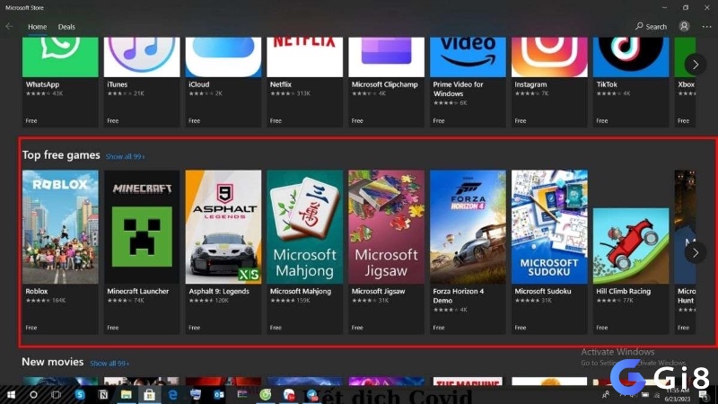Click the Microsoft Store taskbar icon

click(149, 394)
